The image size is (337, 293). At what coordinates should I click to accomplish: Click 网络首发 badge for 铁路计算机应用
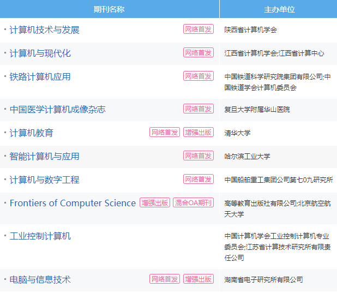[x=198, y=76]
